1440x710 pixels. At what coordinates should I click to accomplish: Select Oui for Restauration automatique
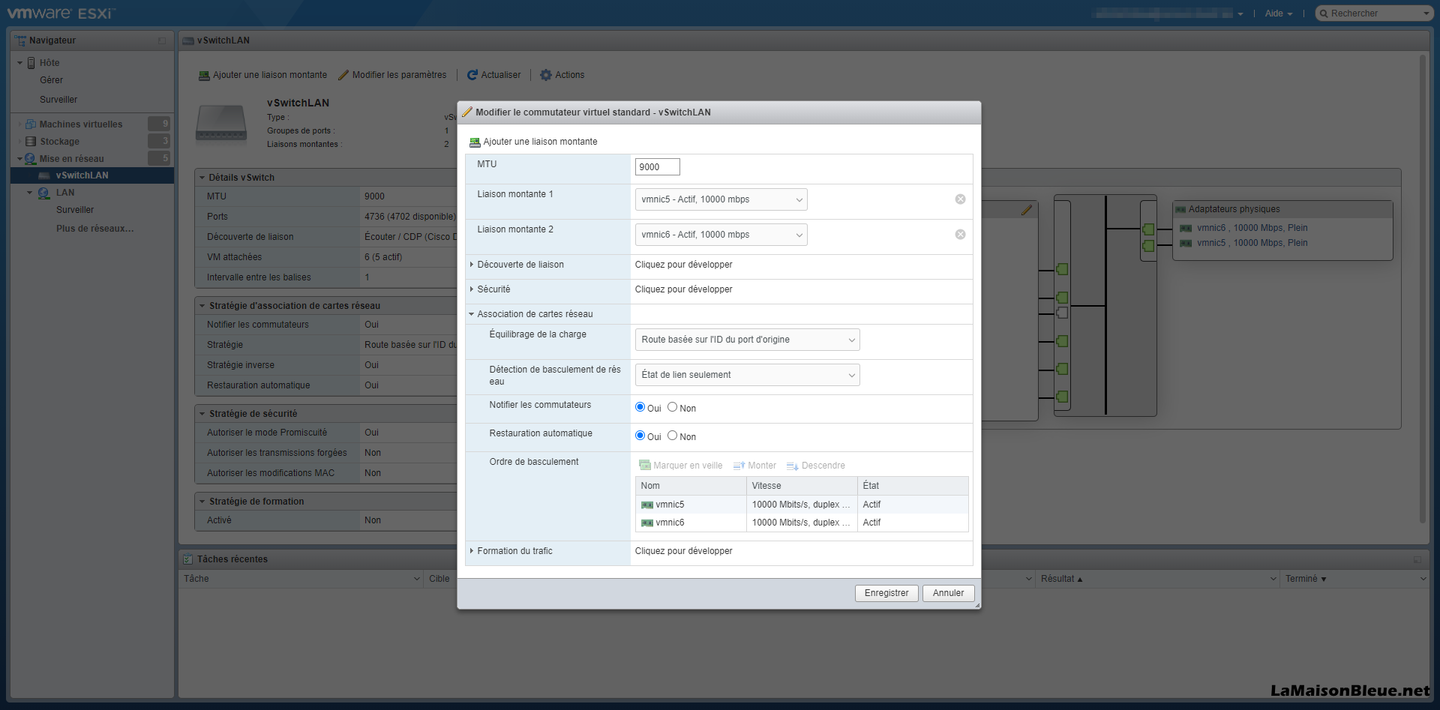pos(640,436)
